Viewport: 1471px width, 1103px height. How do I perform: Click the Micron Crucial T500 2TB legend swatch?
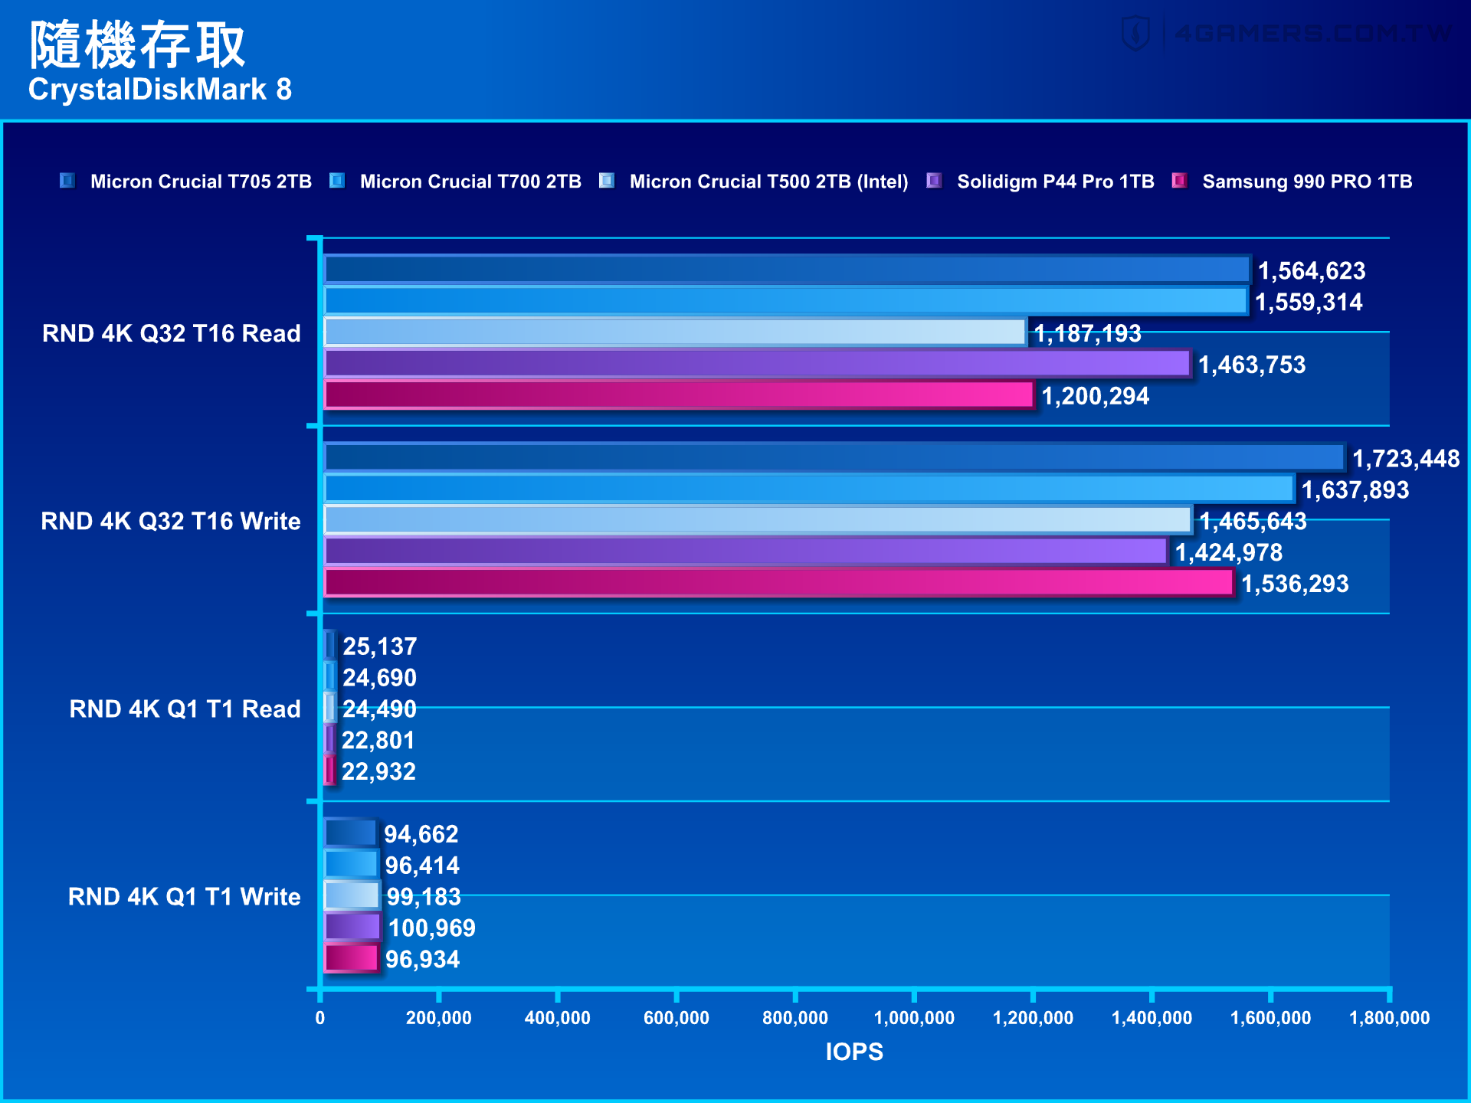pos(607,181)
